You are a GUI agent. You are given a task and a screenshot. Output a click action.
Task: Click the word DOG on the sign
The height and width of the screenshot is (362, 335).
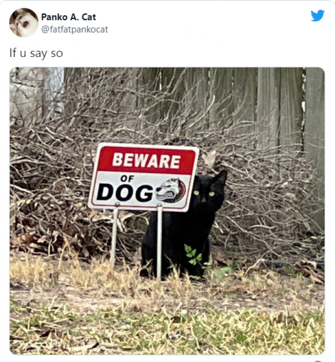pos(125,192)
